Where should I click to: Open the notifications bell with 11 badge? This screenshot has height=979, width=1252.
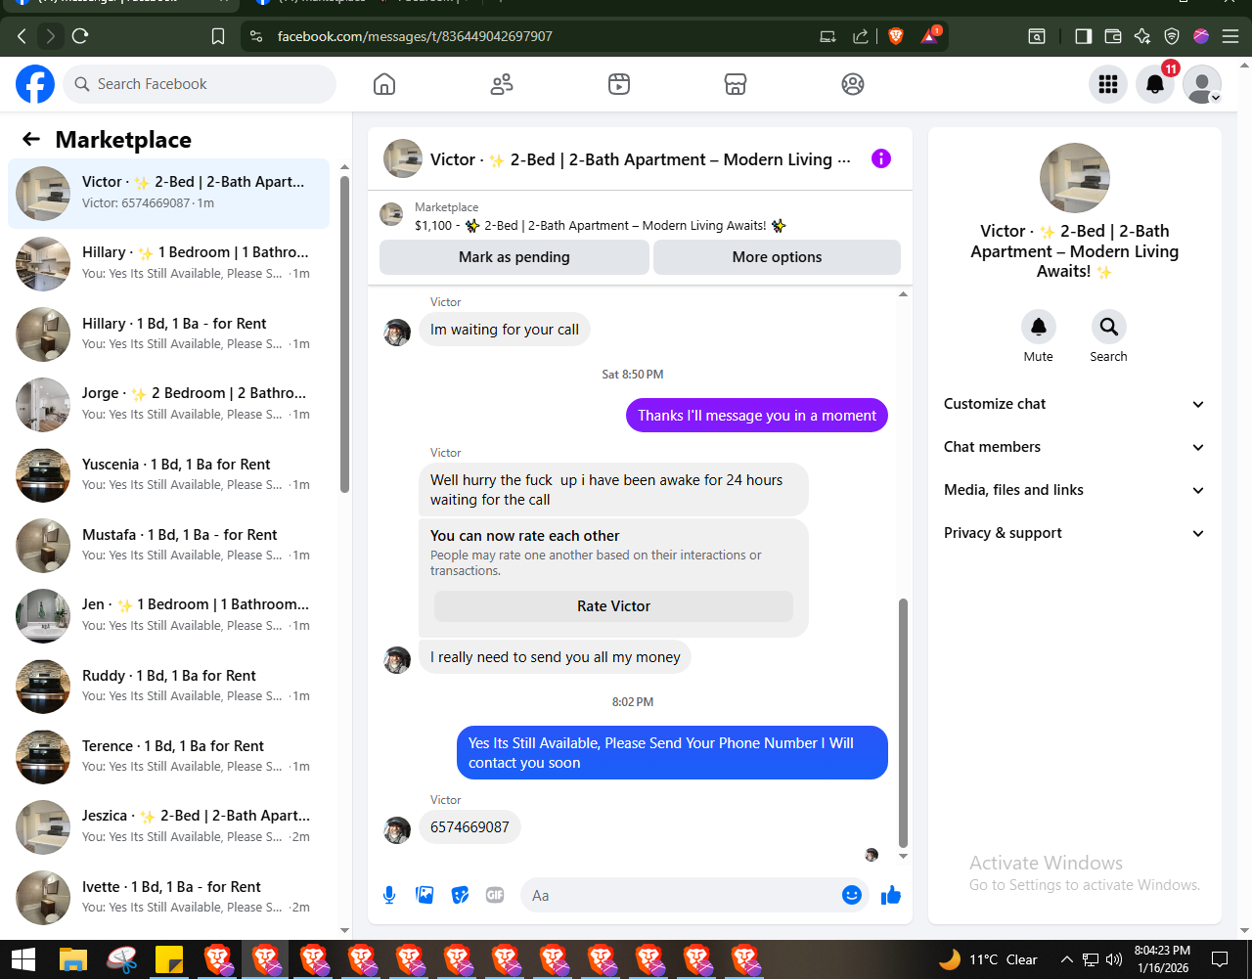click(1155, 84)
